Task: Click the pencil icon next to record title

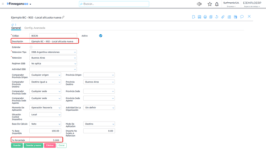Action: 63,17
